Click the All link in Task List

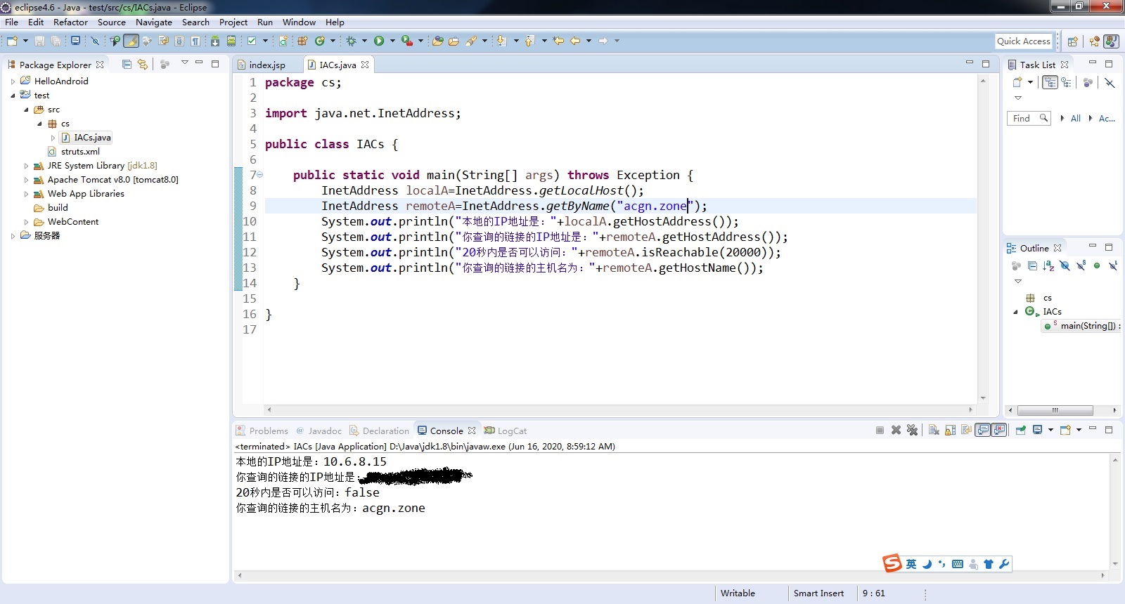[x=1075, y=118]
